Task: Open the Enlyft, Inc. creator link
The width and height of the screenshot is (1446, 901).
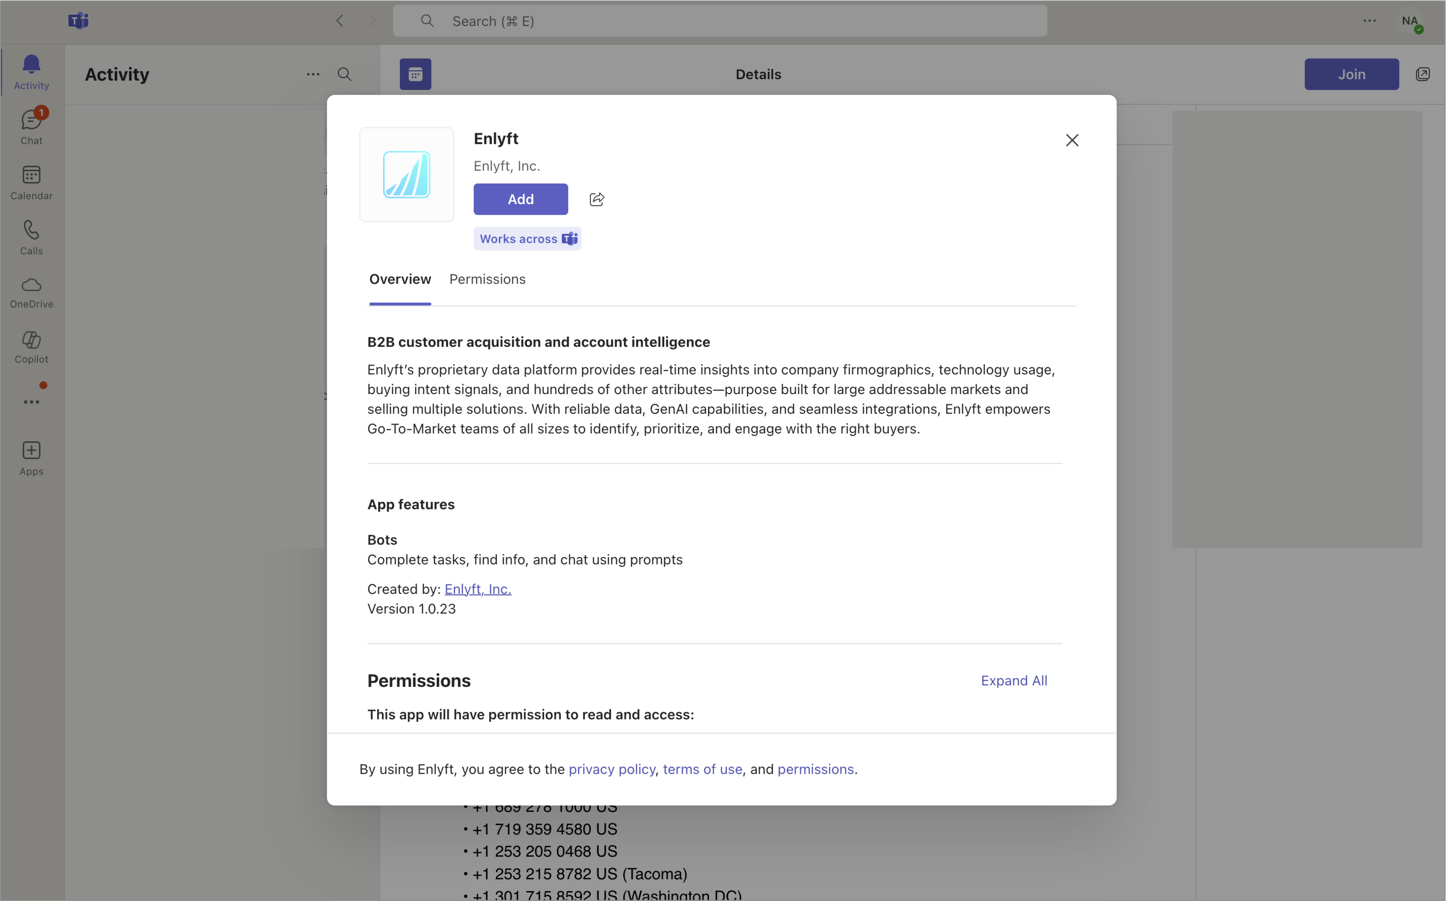Action: click(x=478, y=589)
